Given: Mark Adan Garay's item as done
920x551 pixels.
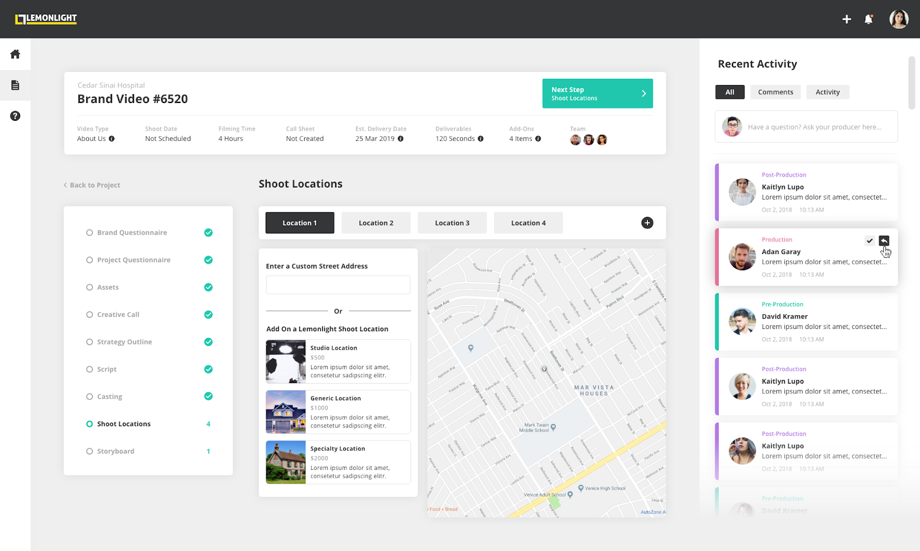Looking at the screenshot, I should [869, 240].
